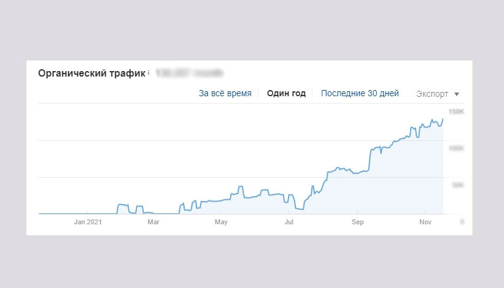This screenshot has width=504, height=288.
Task: Click the Органический трафик heading
Action: [91, 73]
